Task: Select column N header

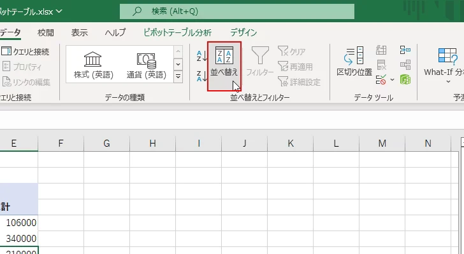Action: 428,144
